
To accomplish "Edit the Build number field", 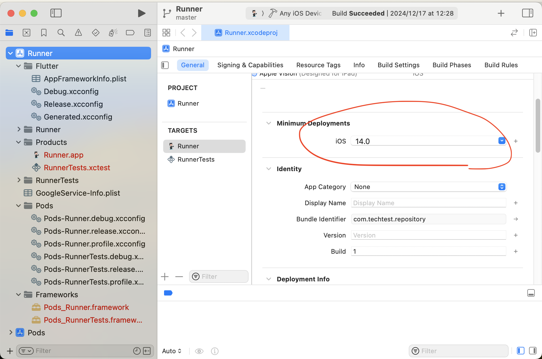I will 428,251.
